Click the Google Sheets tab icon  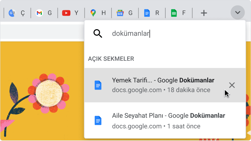point(174,13)
